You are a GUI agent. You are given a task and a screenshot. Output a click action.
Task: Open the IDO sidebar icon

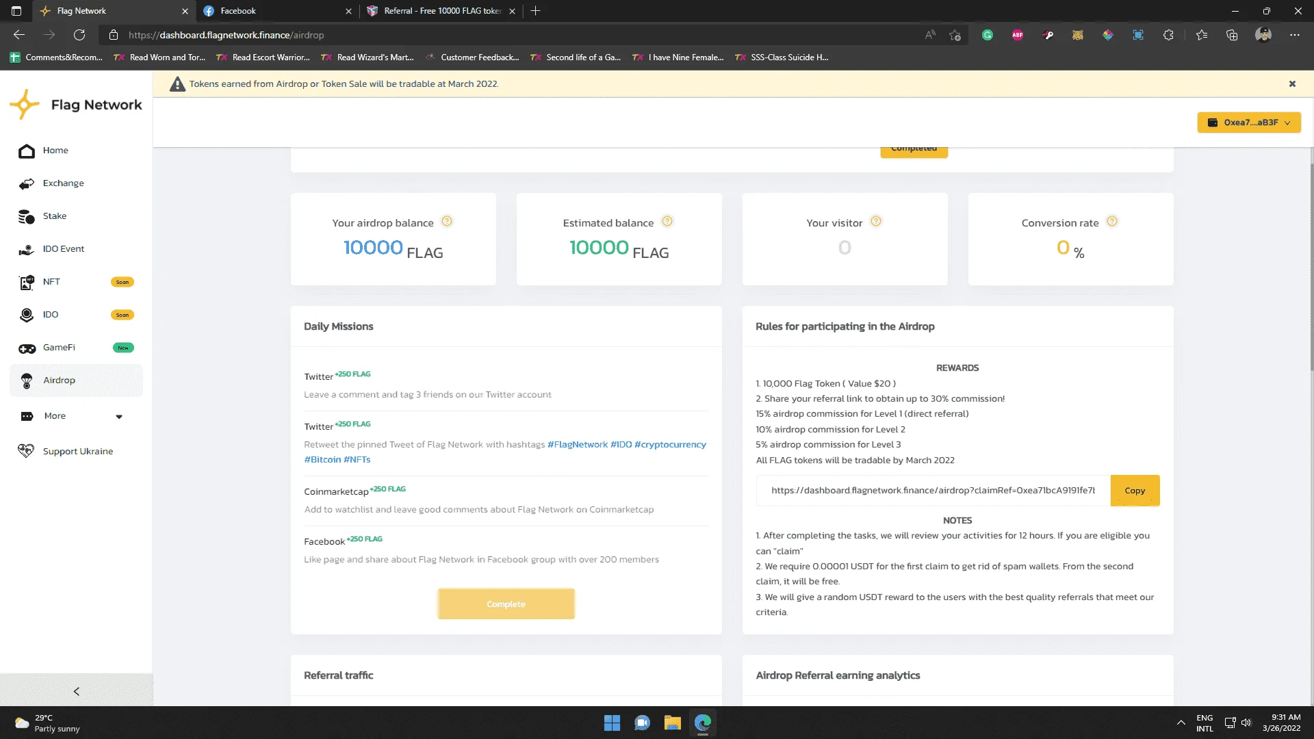coord(27,315)
